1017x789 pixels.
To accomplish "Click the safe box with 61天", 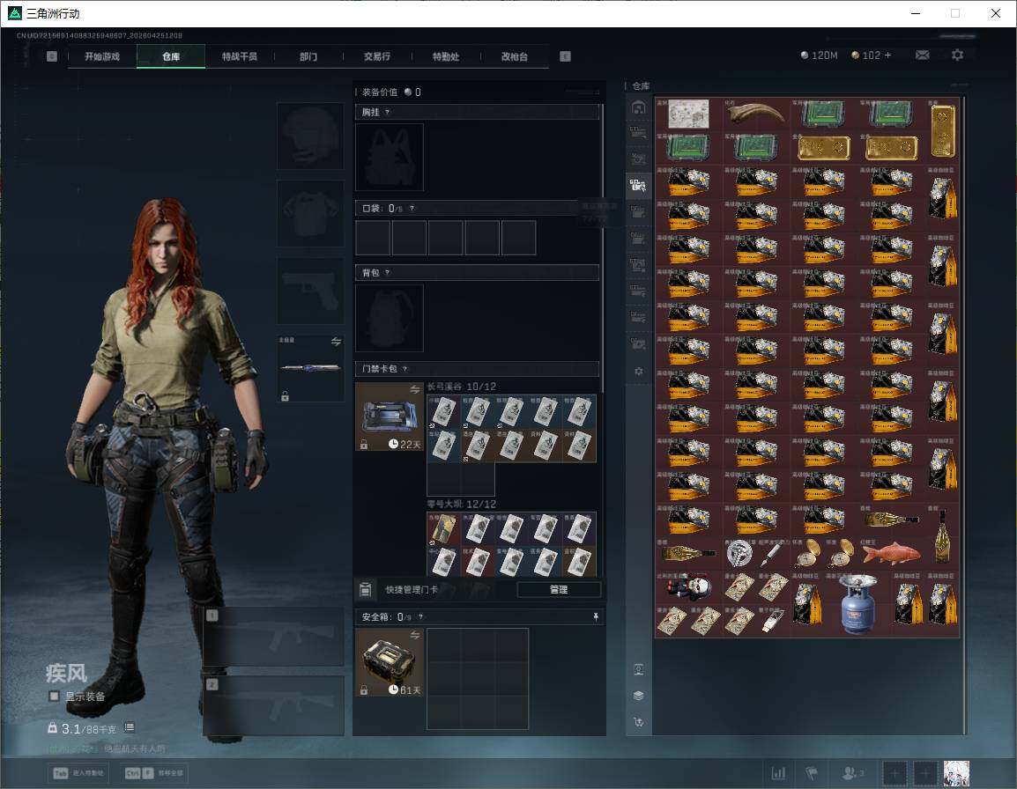I will coord(390,662).
